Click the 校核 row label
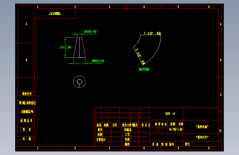The width and height of the screenshot is (239, 155). pyautogui.click(x=100, y=135)
